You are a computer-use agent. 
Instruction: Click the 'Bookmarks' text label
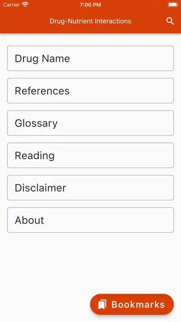pyautogui.click(x=138, y=304)
